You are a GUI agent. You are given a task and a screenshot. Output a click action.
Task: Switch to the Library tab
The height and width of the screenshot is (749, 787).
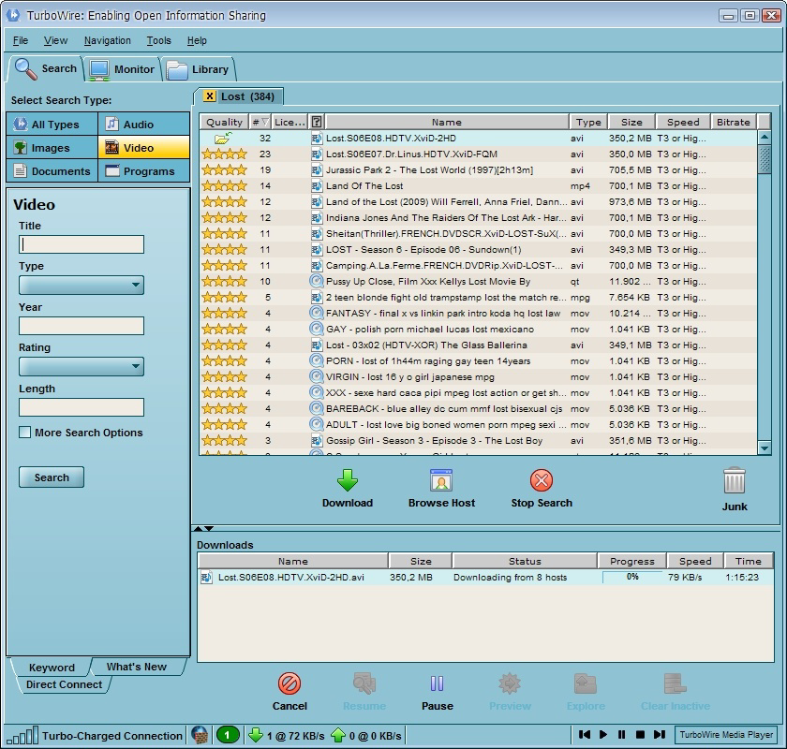198,69
